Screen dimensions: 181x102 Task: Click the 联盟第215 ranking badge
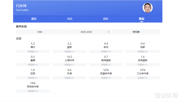(x=143, y=65)
